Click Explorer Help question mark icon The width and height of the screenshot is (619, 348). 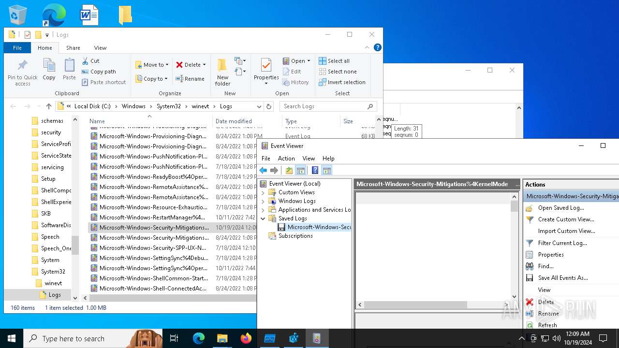pyautogui.click(x=378, y=47)
